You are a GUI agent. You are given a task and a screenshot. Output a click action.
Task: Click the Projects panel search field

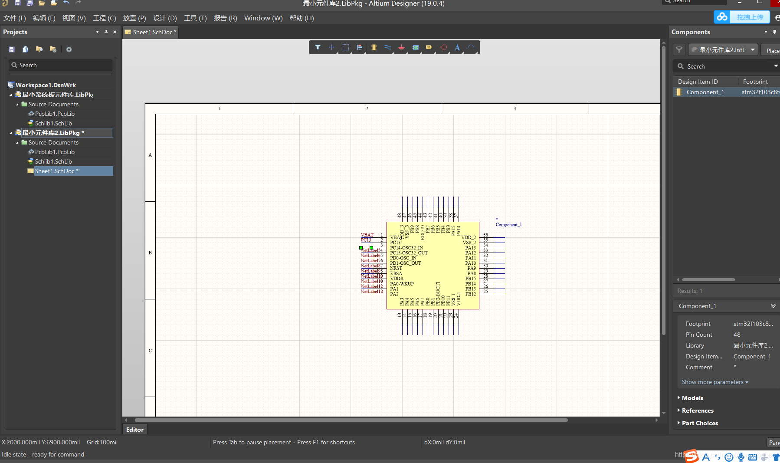(x=60, y=65)
